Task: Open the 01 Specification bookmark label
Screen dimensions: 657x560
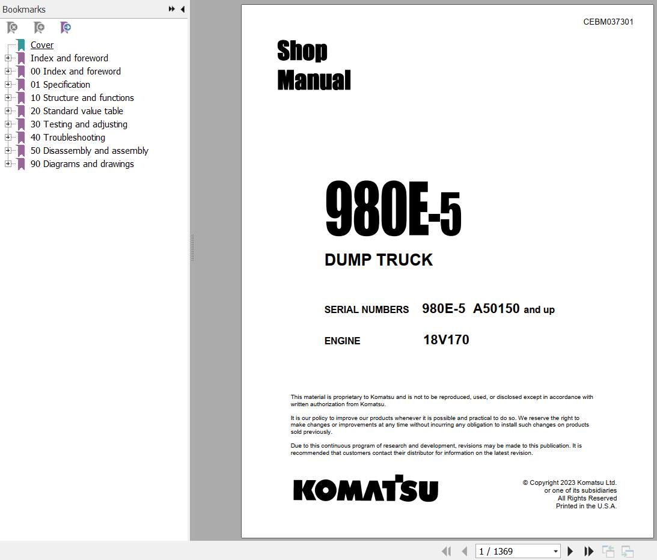Action: click(60, 84)
